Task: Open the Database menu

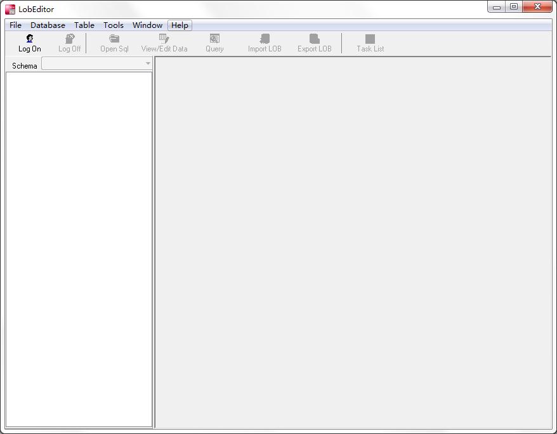Action: (x=48, y=25)
